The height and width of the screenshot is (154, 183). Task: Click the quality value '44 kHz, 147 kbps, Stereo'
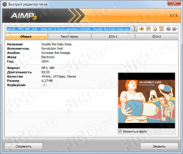point(59,76)
